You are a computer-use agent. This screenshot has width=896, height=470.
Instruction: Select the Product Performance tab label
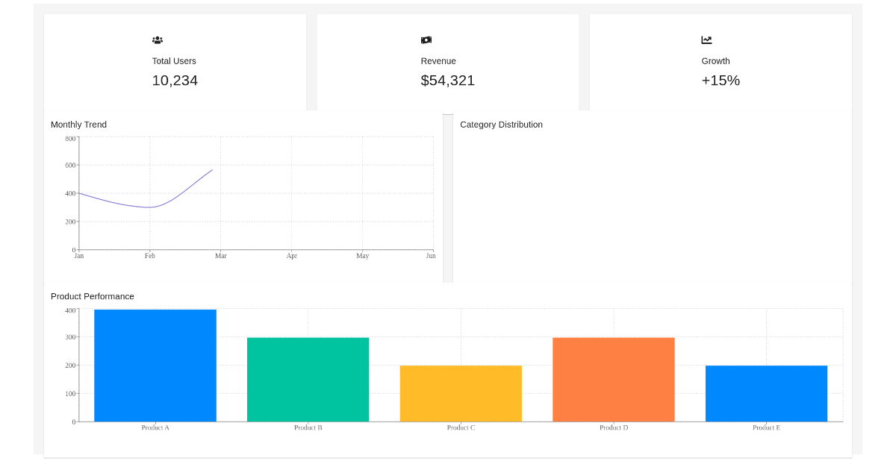tap(92, 296)
